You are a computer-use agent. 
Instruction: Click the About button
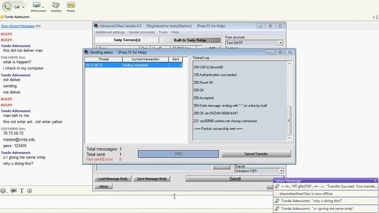[x=104, y=186]
